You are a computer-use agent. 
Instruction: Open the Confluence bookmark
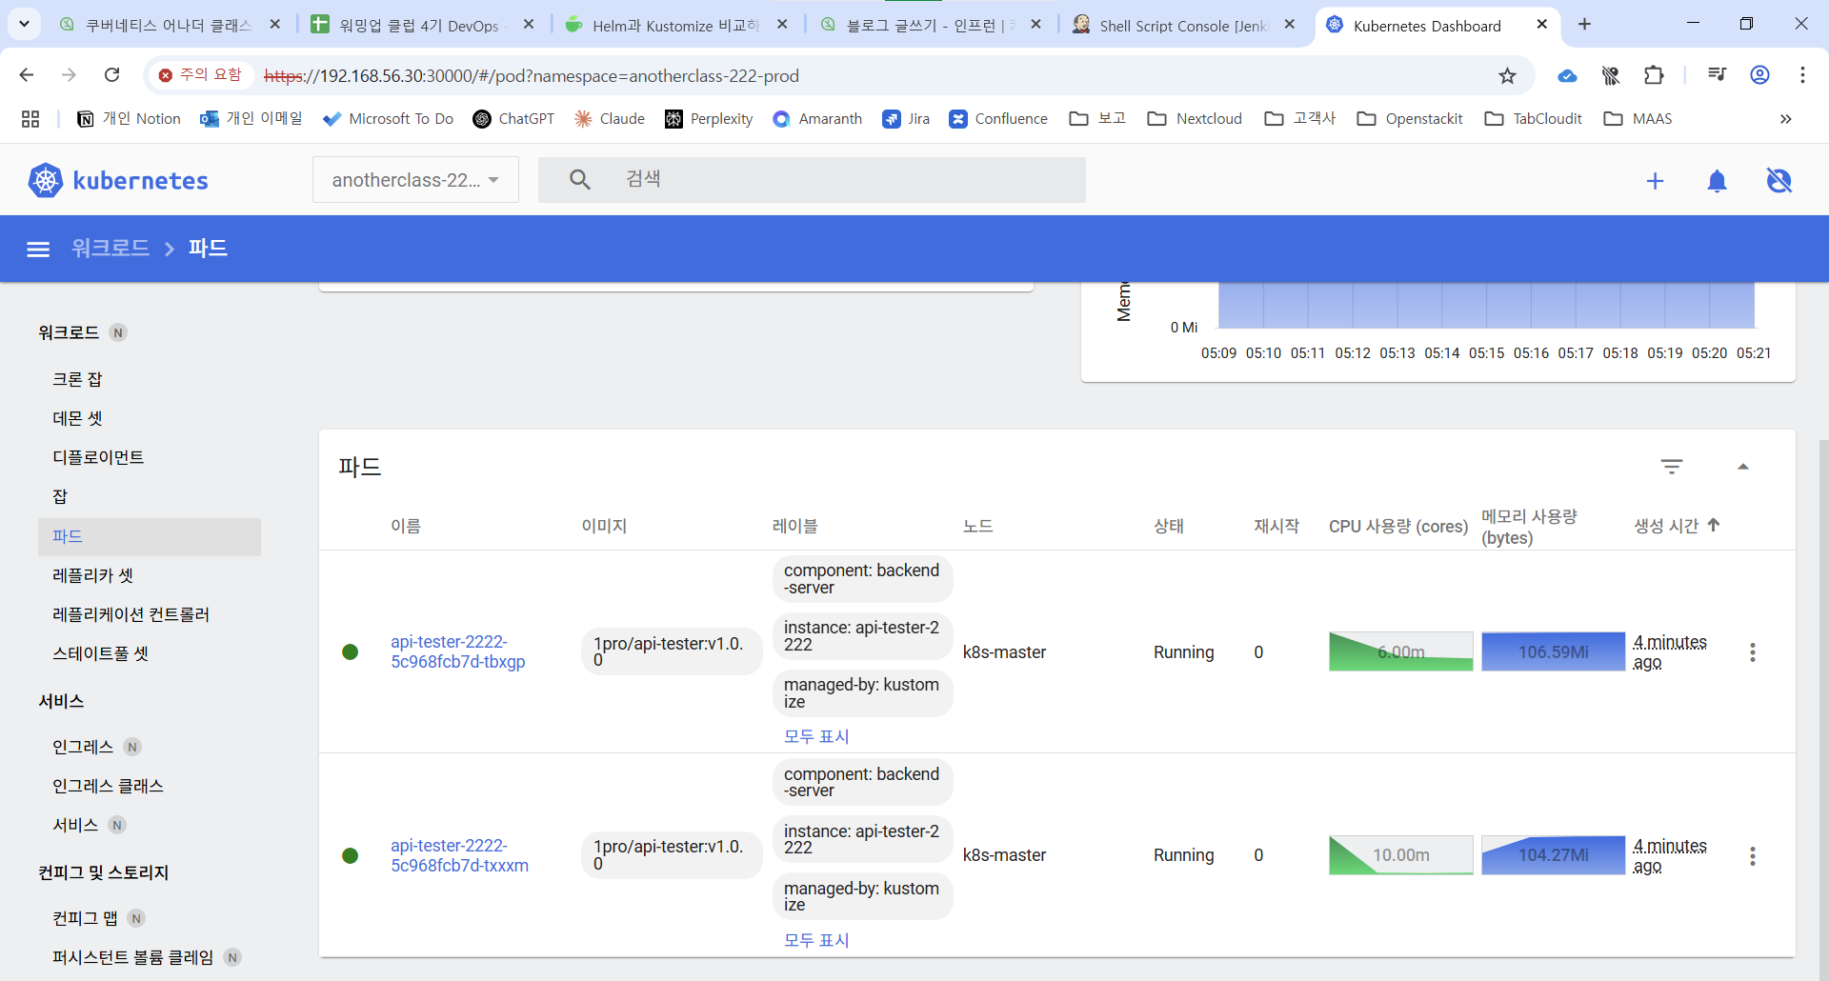click(998, 119)
